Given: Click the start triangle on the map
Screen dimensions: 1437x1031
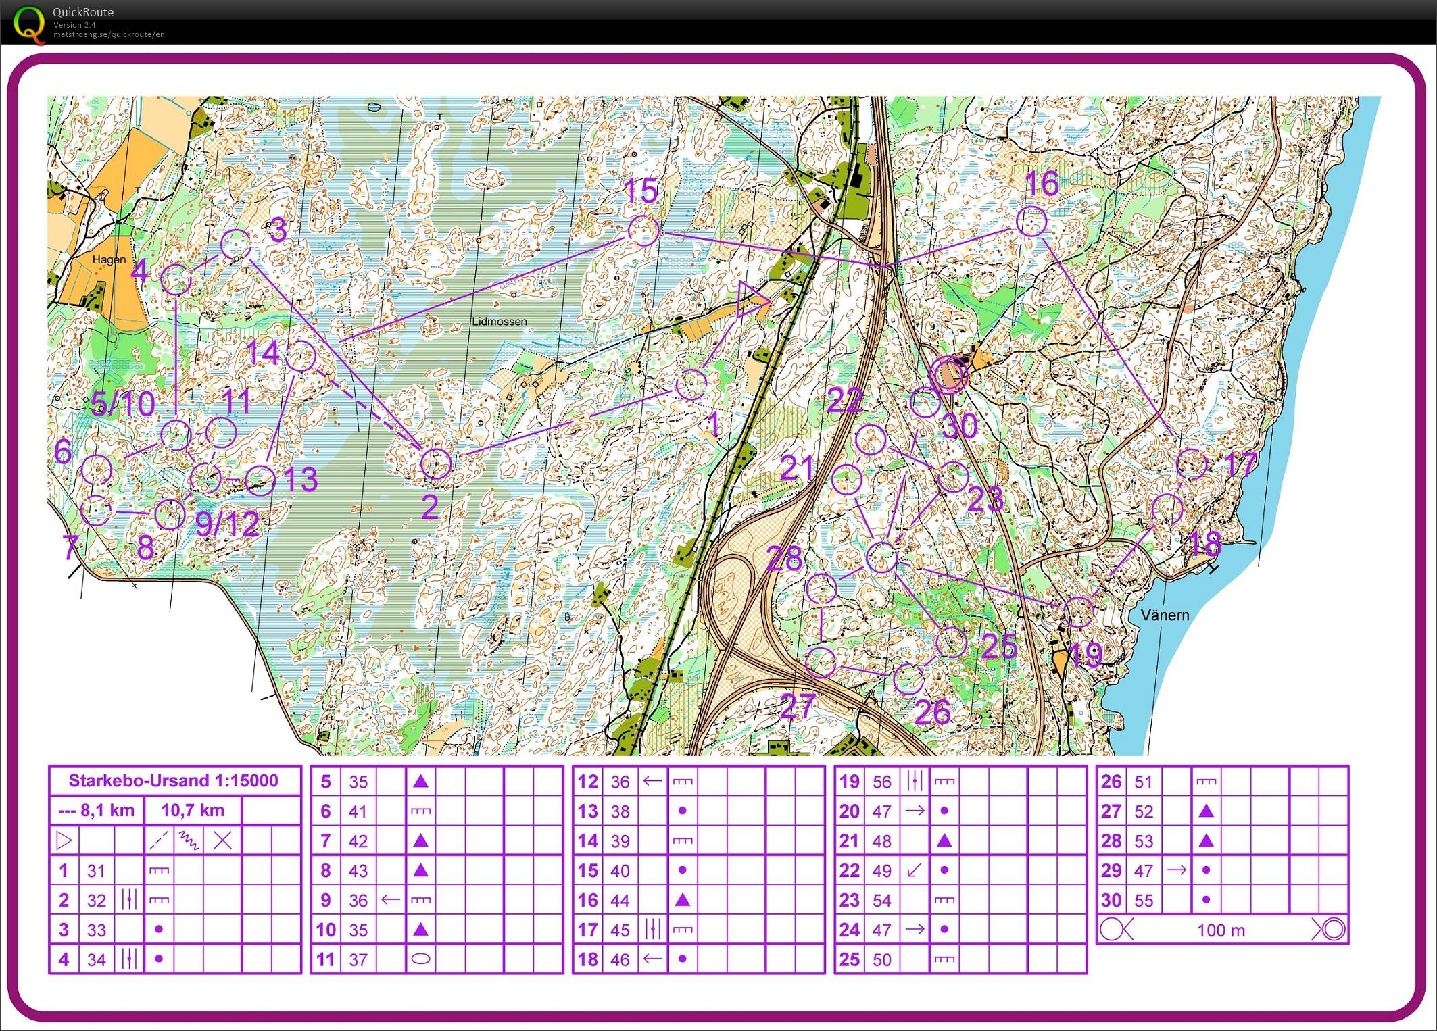Looking at the screenshot, I should point(753,299).
